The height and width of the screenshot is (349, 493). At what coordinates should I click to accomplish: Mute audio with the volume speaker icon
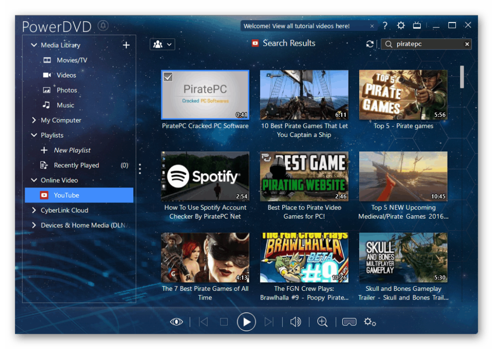296,322
